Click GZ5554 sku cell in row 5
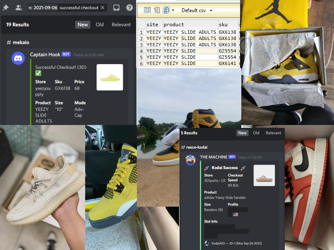The image size is (334, 250). tap(228, 57)
